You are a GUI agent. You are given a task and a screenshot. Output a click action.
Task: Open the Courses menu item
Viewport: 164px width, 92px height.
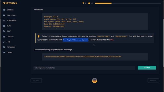point(10,10)
